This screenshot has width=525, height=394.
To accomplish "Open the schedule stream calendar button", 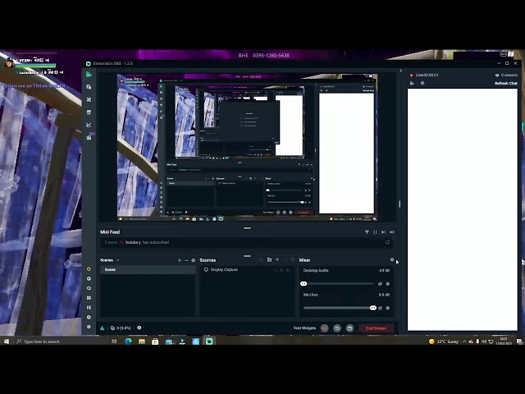I will coord(349,328).
